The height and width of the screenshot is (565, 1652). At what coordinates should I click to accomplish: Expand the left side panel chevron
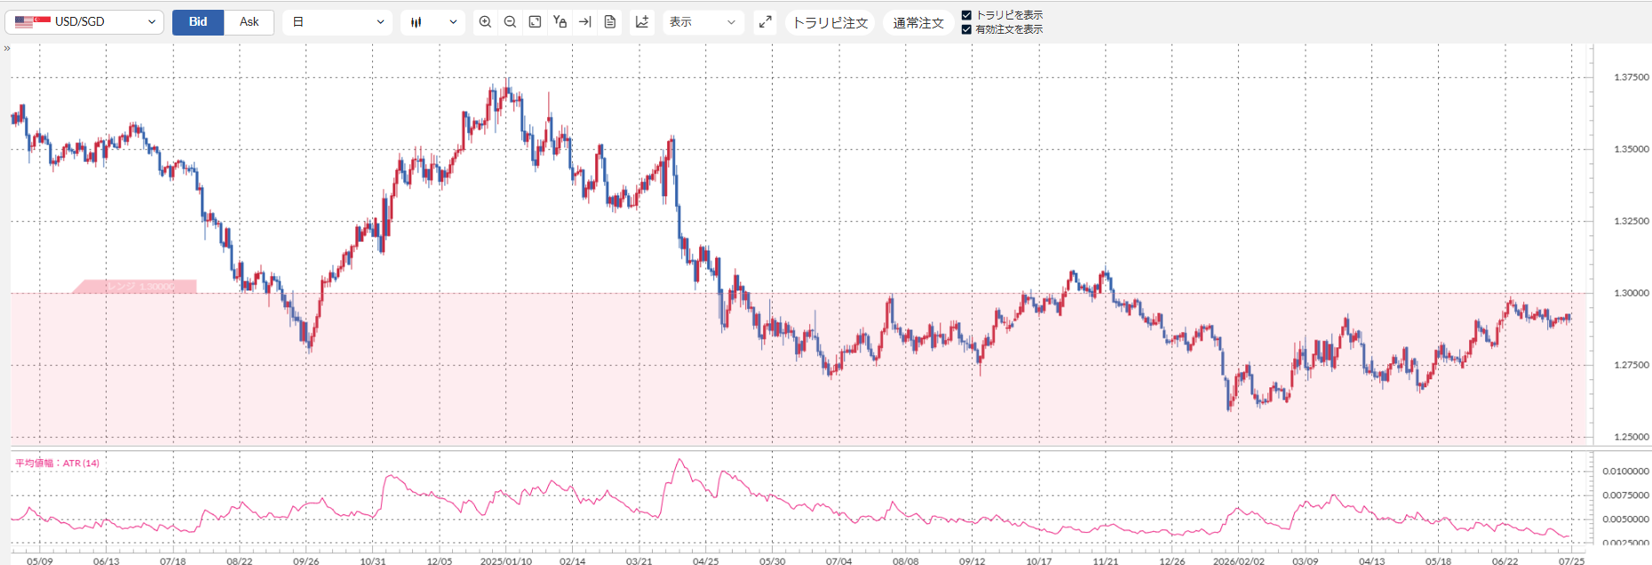[6, 48]
